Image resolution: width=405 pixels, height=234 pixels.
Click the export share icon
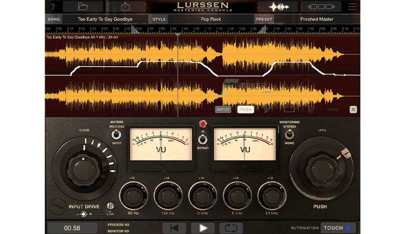125,6
